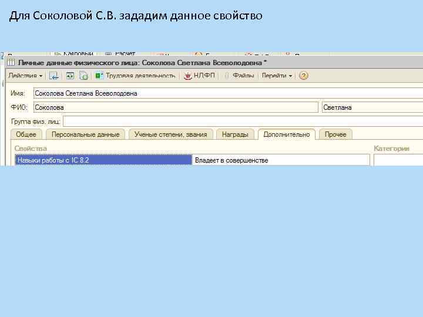Open the Награды tab
The width and height of the screenshot is (423, 317).
[x=235, y=134]
